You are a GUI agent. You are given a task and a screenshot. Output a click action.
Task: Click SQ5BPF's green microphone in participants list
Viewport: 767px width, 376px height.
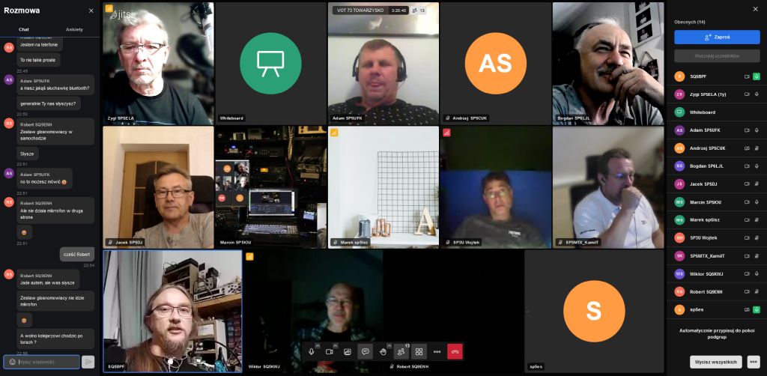pos(757,76)
